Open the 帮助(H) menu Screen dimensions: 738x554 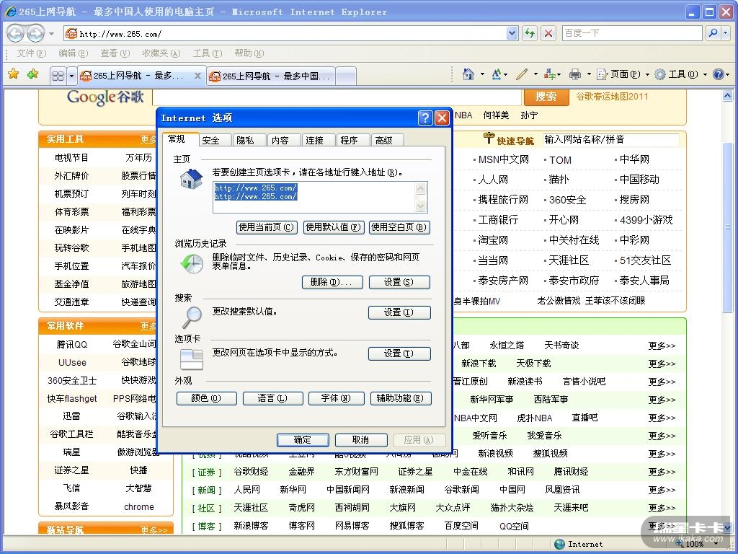(x=249, y=53)
